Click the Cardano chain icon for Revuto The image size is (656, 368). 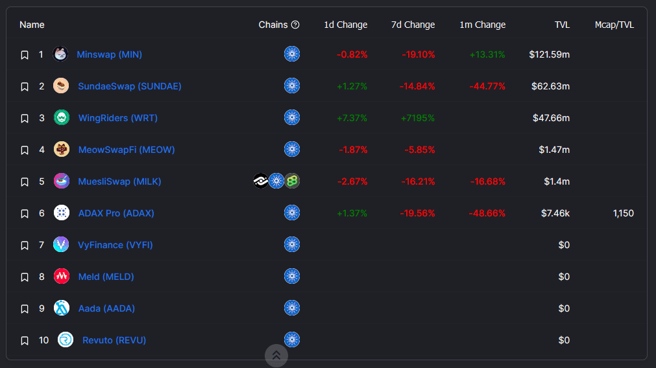pos(292,339)
